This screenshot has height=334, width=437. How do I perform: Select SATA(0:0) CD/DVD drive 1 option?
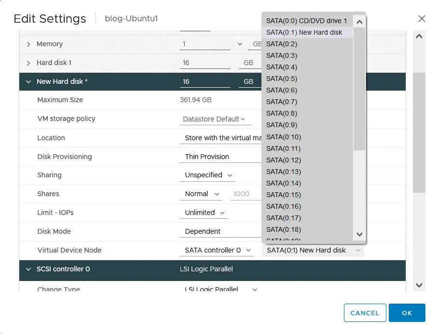[x=306, y=21]
